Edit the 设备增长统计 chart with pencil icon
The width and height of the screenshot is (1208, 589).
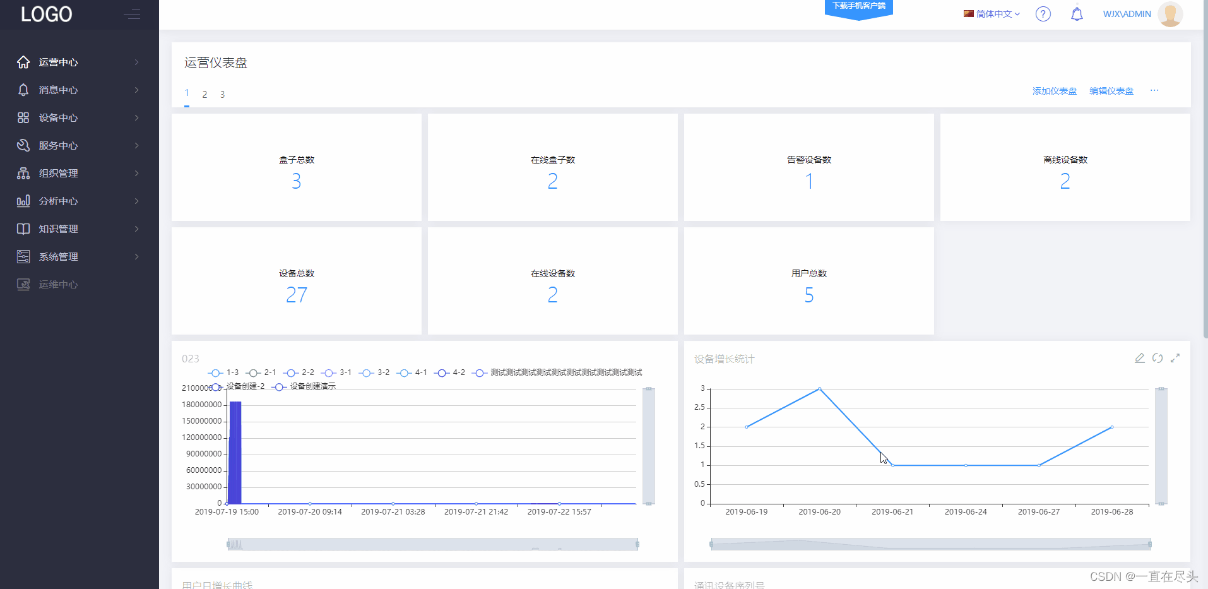pyautogui.click(x=1140, y=358)
